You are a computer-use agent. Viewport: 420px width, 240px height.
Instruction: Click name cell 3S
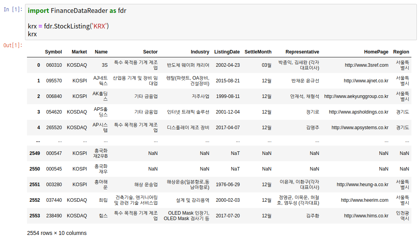(104, 65)
